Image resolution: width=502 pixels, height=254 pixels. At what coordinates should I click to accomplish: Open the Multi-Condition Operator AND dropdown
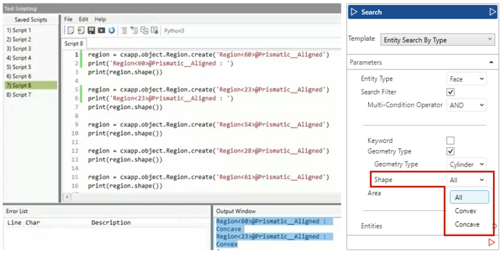(467, 105)
